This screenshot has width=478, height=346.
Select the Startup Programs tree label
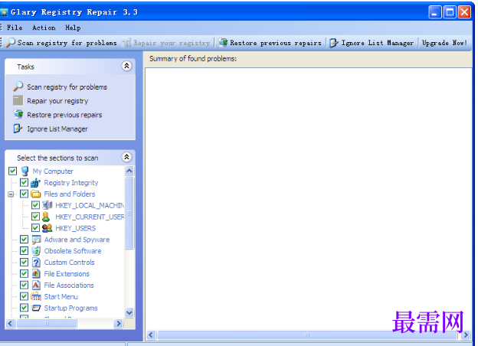pos(70,308)
